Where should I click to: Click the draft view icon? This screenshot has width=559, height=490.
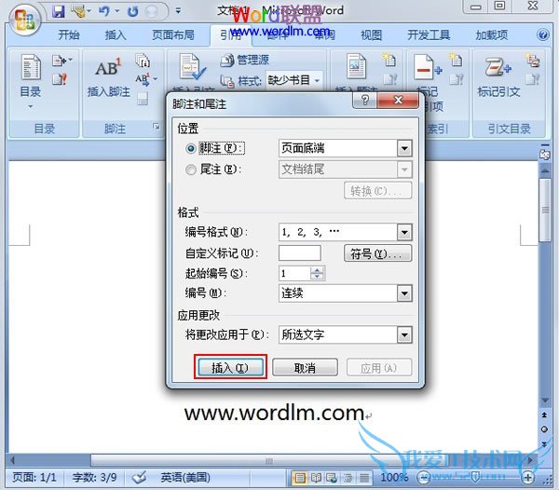[x=364, y=478]
